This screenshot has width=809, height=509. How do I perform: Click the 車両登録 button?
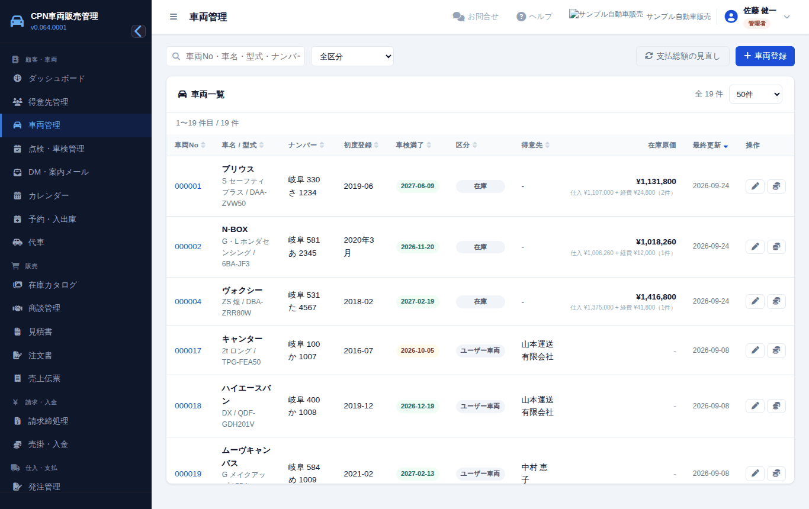point(765,56)
